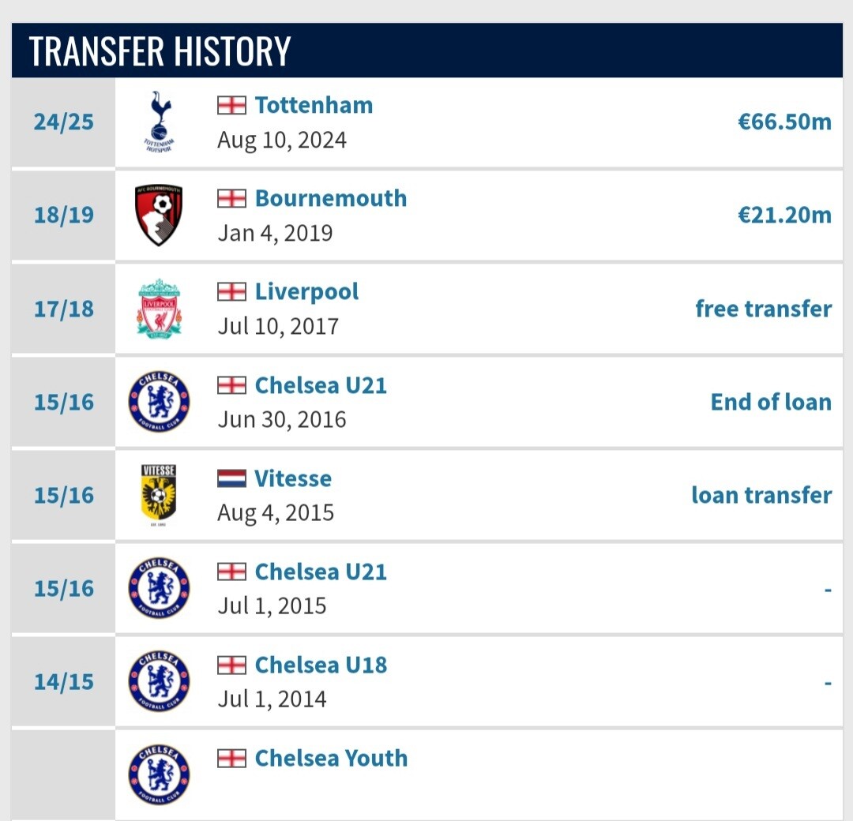Follow the Bournemouth club link
The height and width of the screenshot is (821, 853).
coord(331,198)
